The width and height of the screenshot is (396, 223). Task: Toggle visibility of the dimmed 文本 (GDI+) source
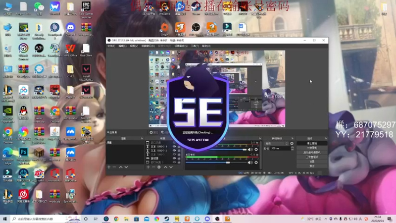(174, 154)
